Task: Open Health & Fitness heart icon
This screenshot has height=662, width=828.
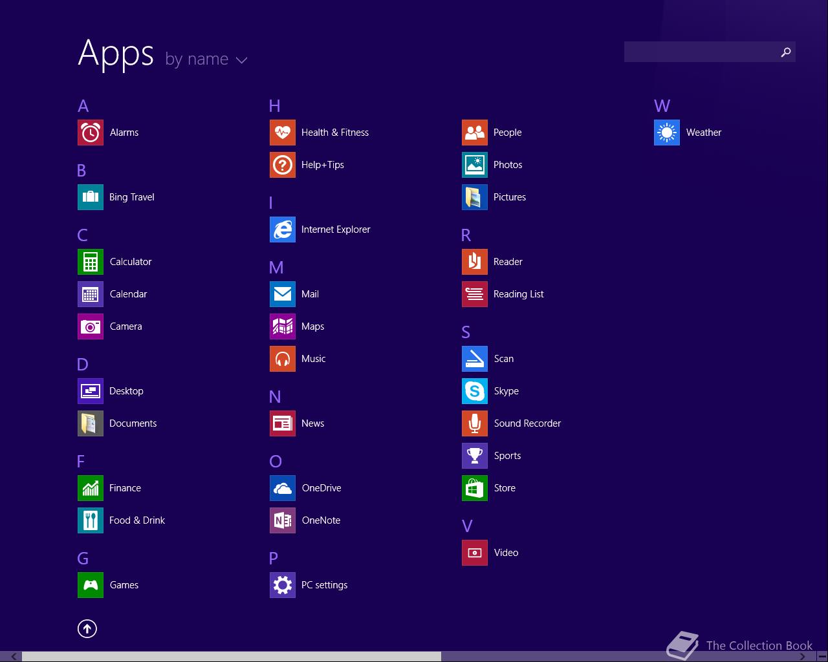Action: point(283,133)
